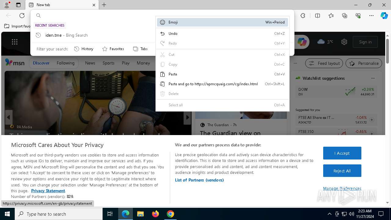Open the notification center icon
Viewport: 391px width, 220px height.
(381, 214)
